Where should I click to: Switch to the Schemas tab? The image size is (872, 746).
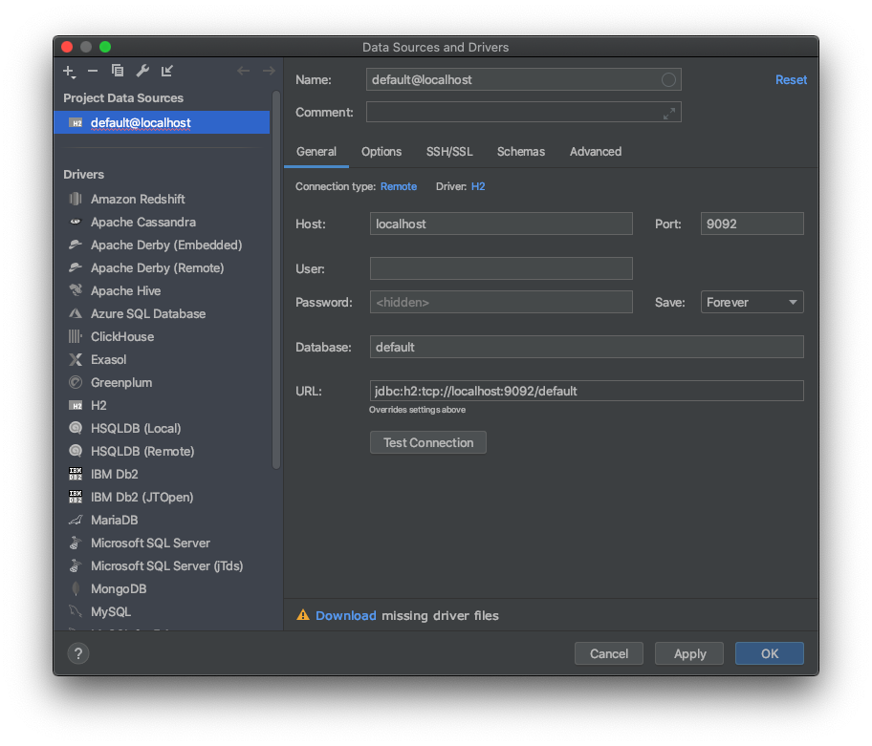click(x=520, y=152)
